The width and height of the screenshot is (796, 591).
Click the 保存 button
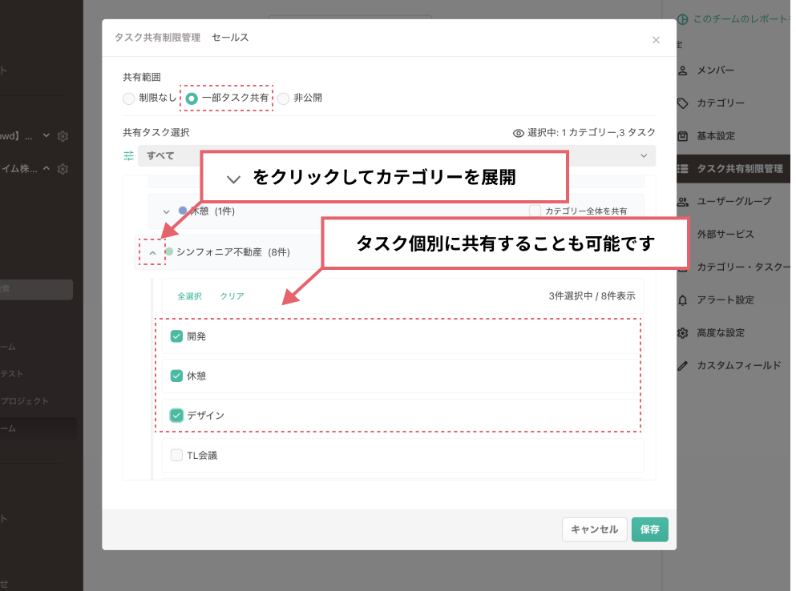tap(649, 529)
